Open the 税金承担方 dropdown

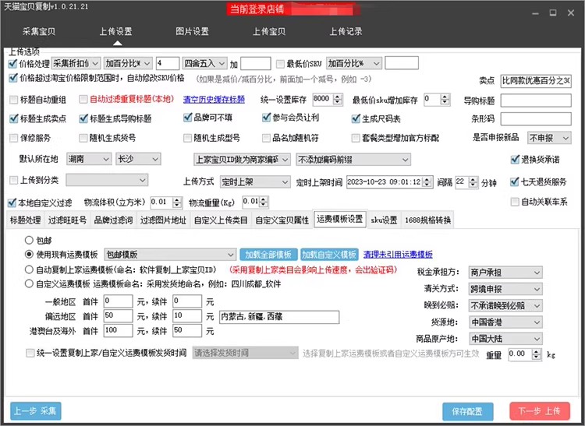pyautogui.click(x=504, y=273)
